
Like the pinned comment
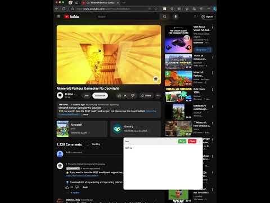point(67,187)
